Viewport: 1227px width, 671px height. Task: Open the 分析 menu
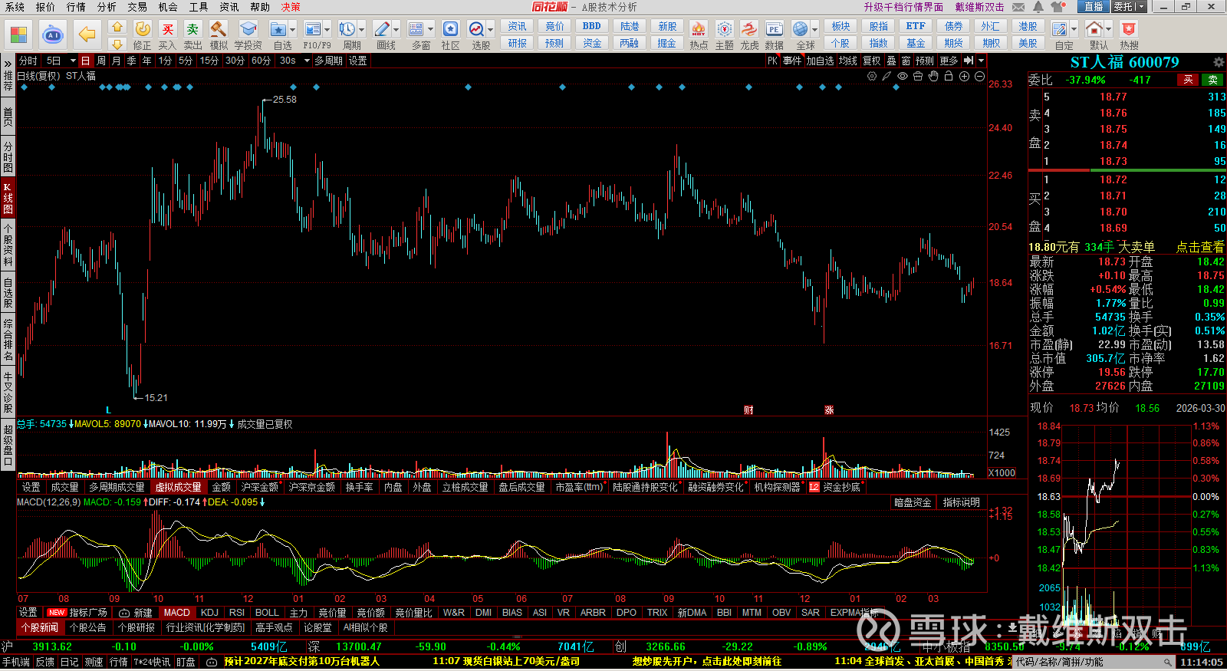[107, 7]
